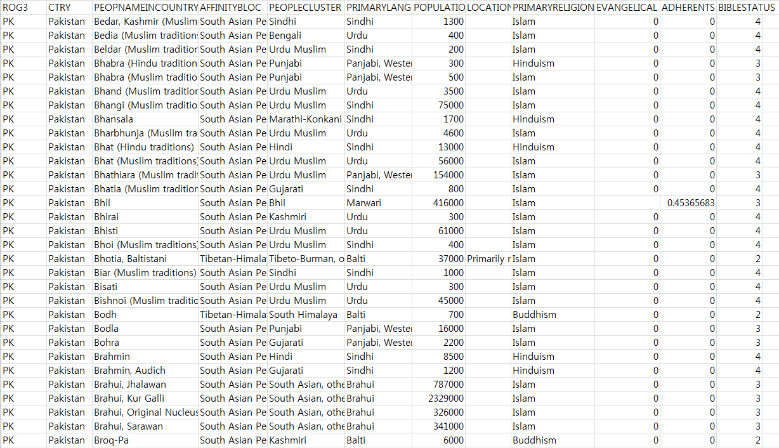Viewport: 779px width, 448px height.
Task: Select the population cell 45000
Action: point(439,301)
